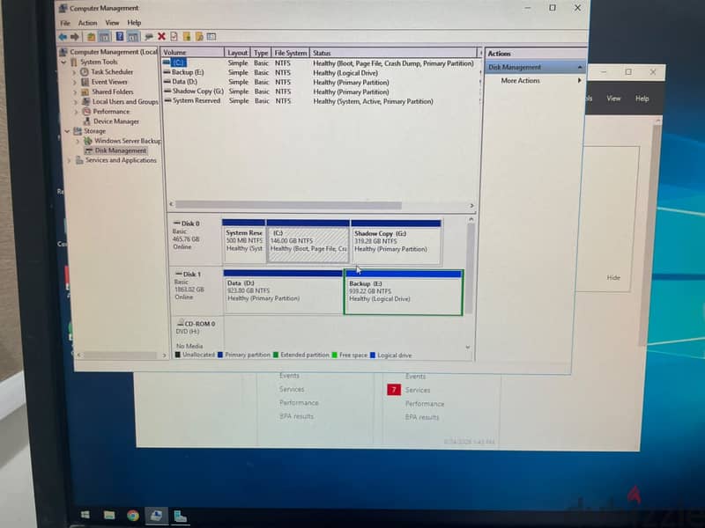
Task: Click the System Reserved 500 MB partition block
Action: click(244, 242)
